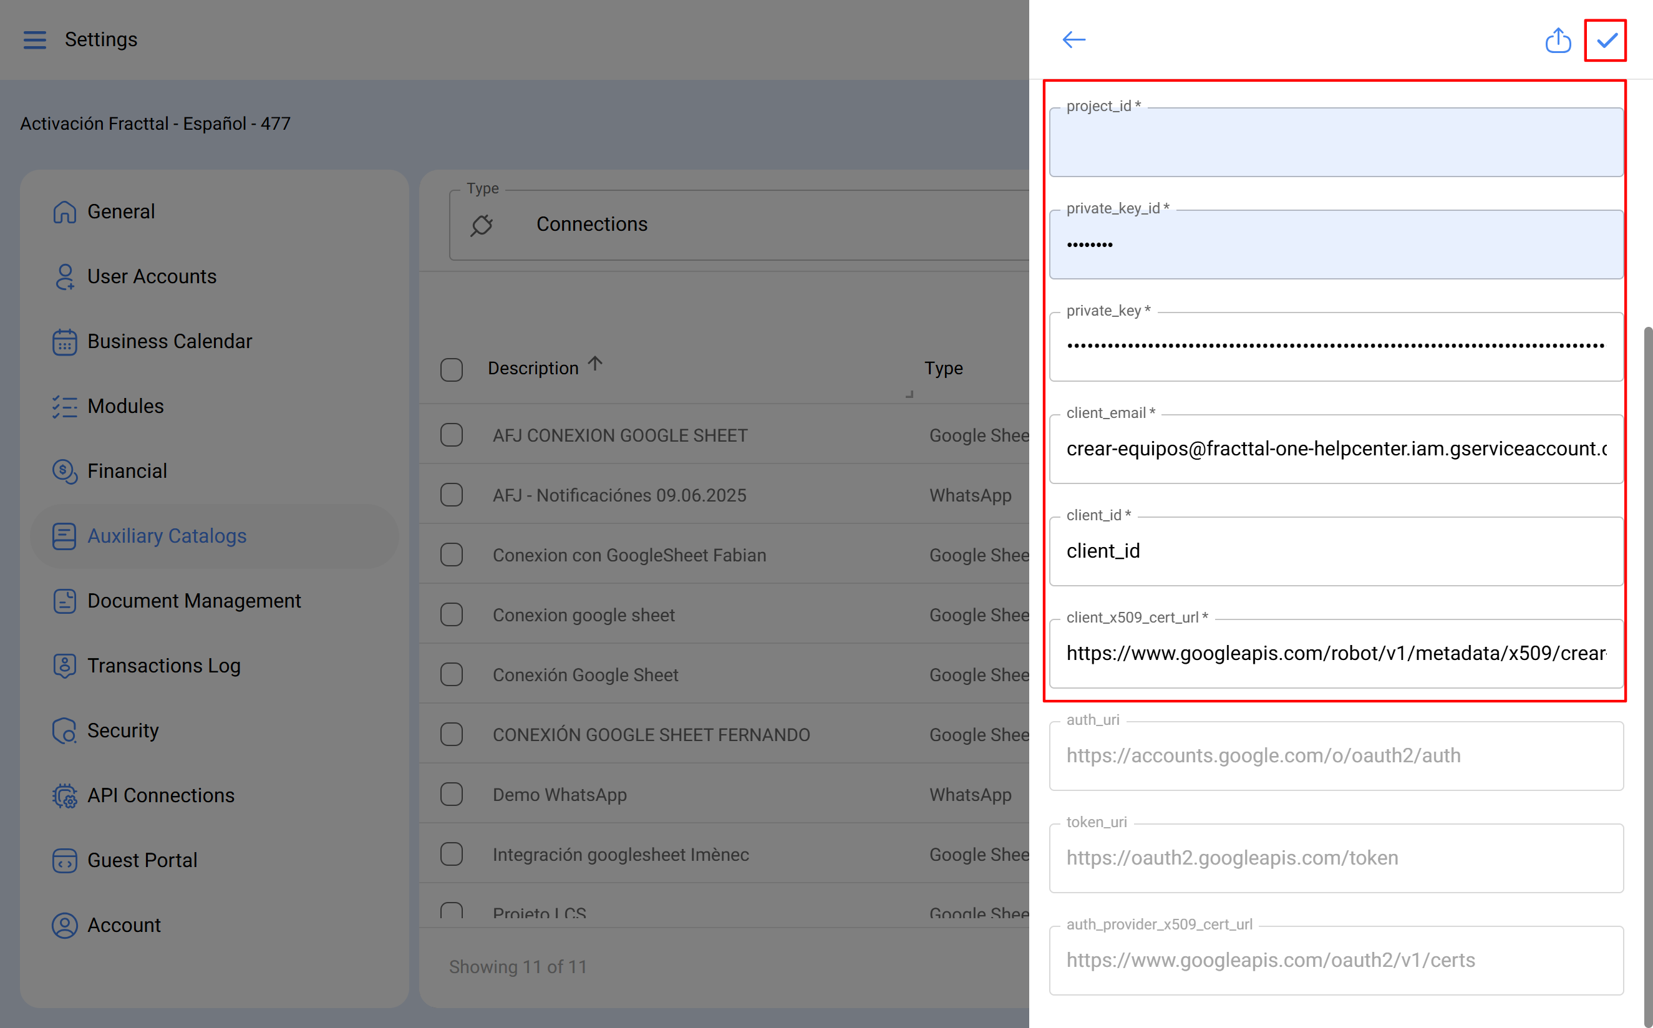Check the Demo WhatsApp row
Screen dimensions: 1653x1028
coord(452,793)
